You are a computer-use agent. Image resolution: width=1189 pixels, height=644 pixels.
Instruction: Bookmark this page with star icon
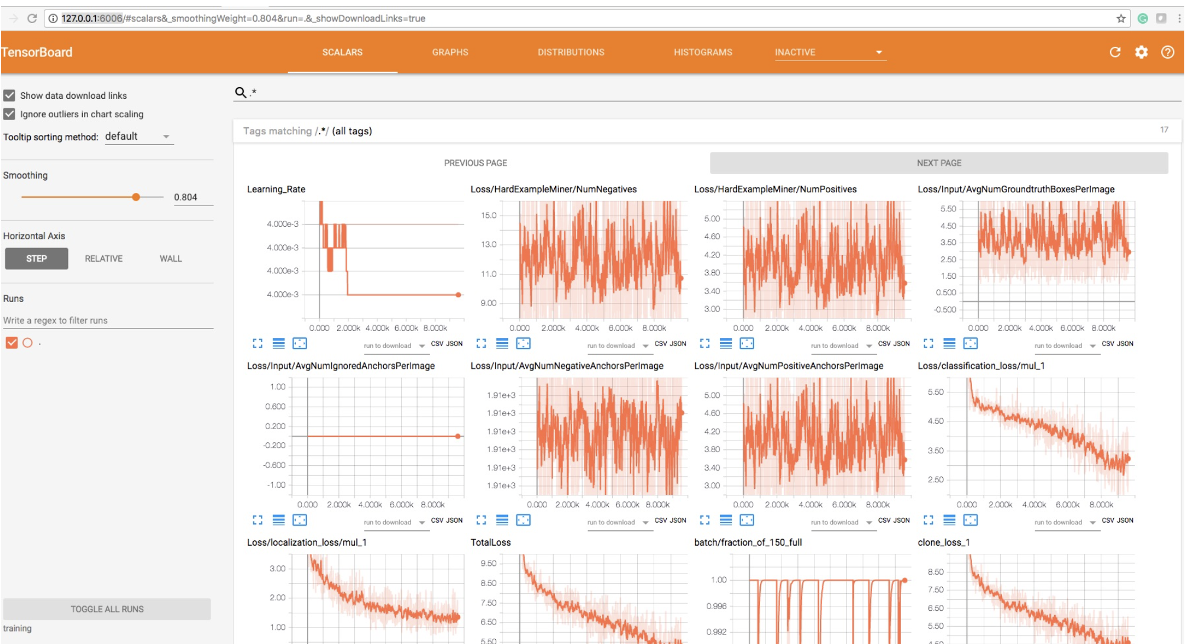click(x=1121, y=18)
